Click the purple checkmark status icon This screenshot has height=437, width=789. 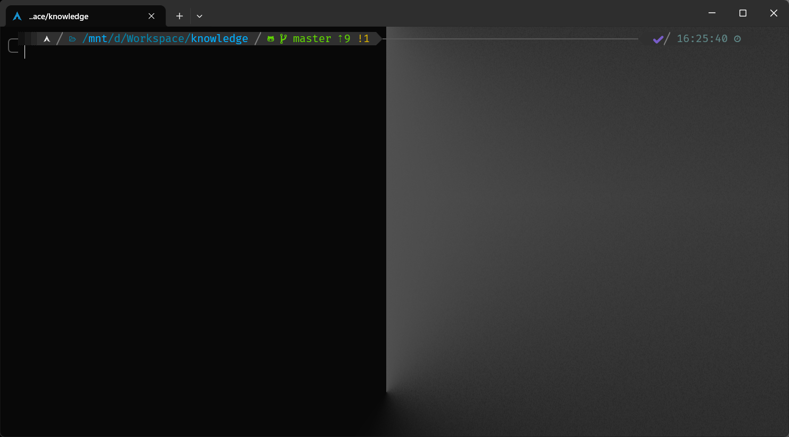pyautogui.click(x=658, y=39)
